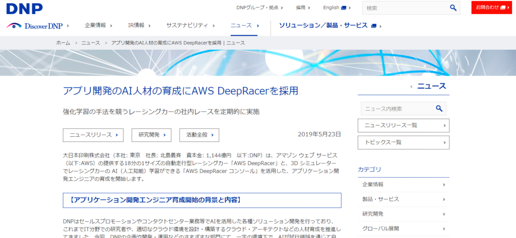Open ソリューション／製品・サービス navigation item

(323, 25)
